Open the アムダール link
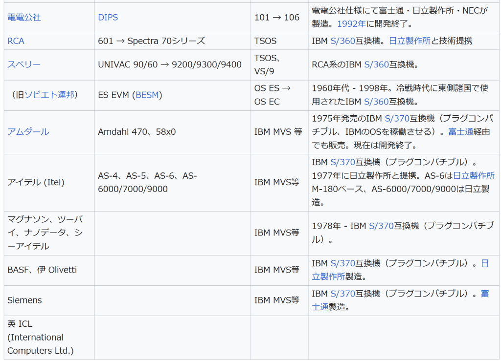The image size is (501, 361). pos(28,132)
